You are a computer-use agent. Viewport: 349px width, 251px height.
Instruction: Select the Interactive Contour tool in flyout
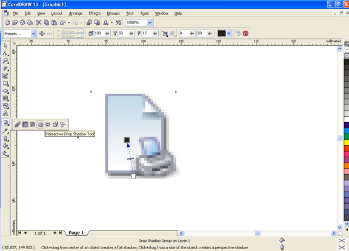click(x=25, y=125)
